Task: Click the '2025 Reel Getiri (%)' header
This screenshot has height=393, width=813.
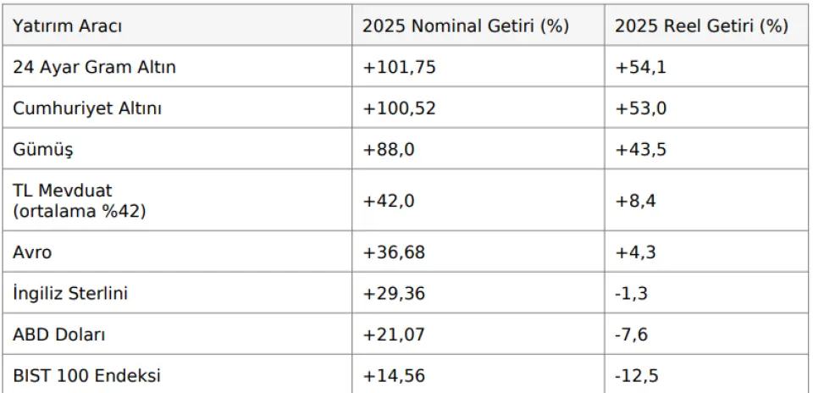Action: [701, 26]
